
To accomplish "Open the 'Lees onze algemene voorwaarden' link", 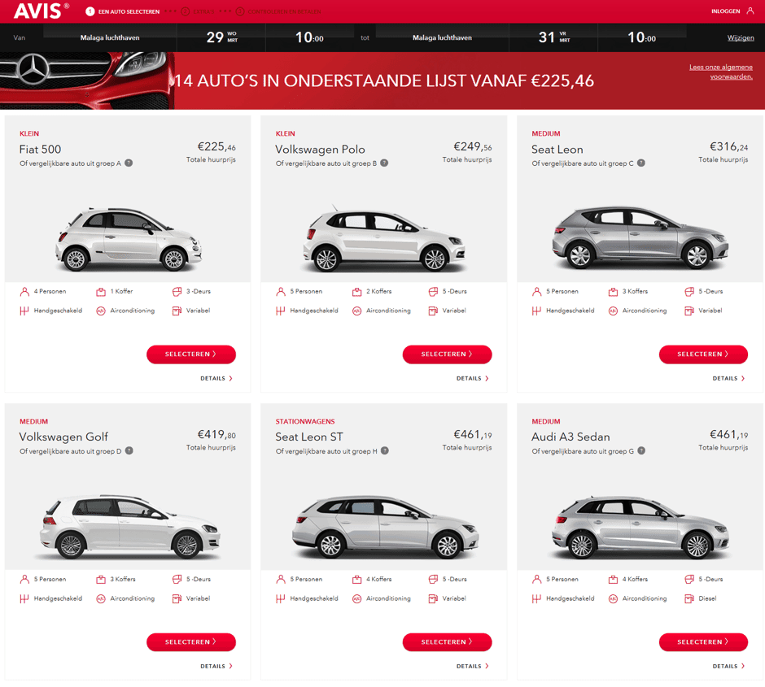I will pyautogui.click(x=720, y=72).
